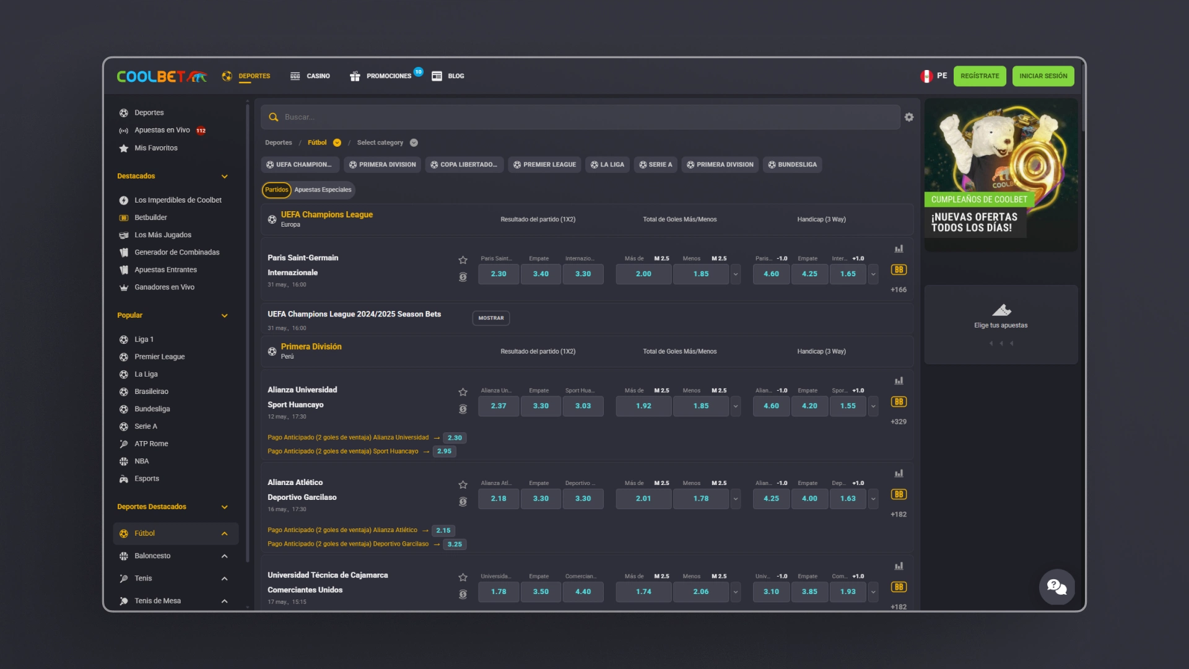Click Mostrar for Champions League season bets

coord(491,318)
